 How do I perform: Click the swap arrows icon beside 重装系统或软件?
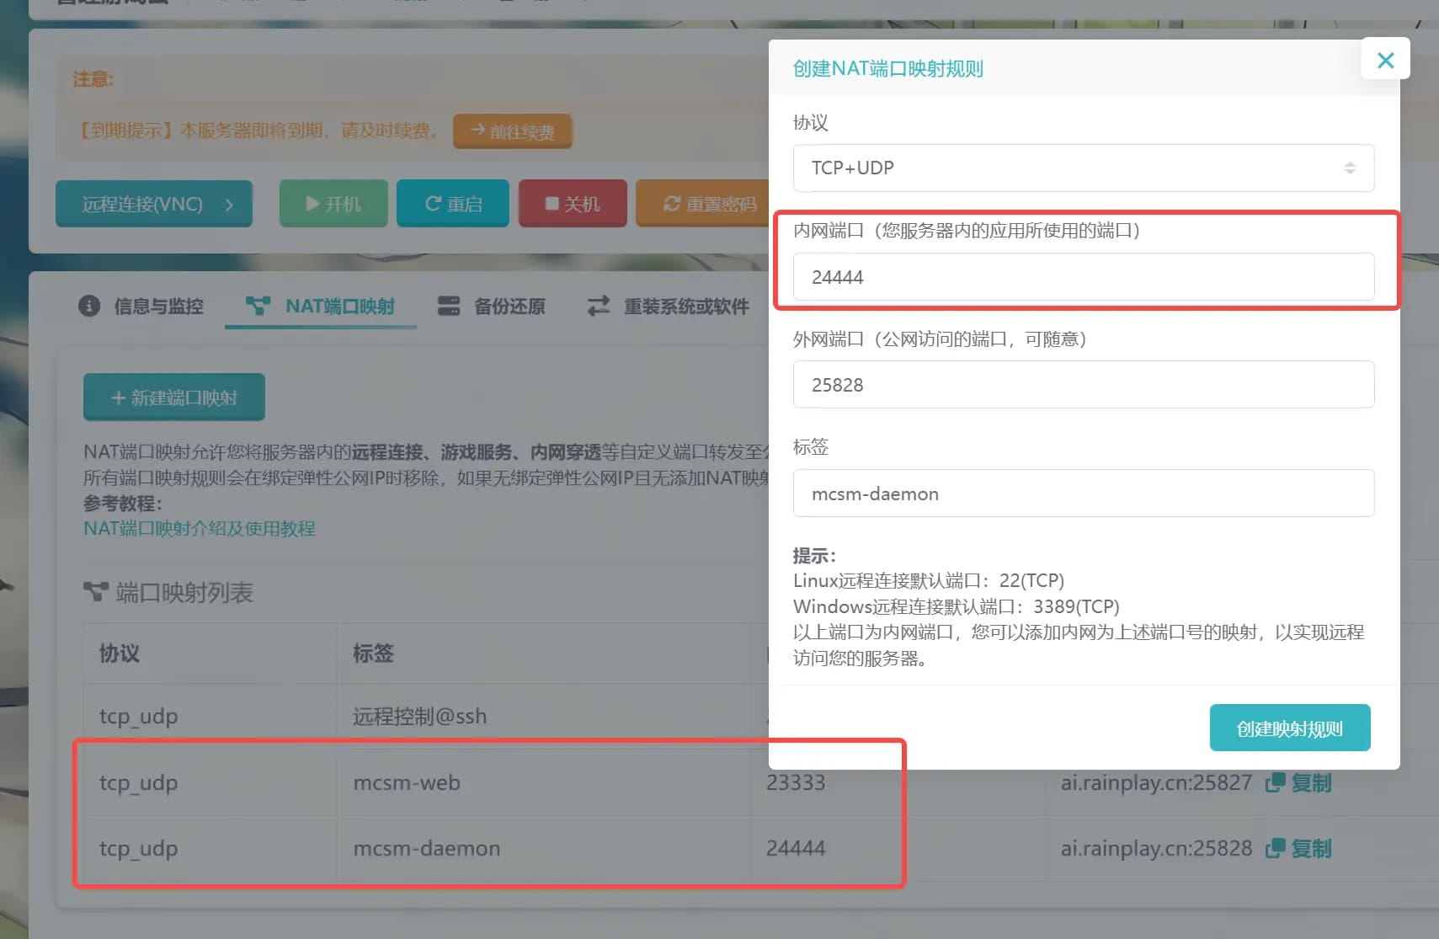tap(599, 306)
